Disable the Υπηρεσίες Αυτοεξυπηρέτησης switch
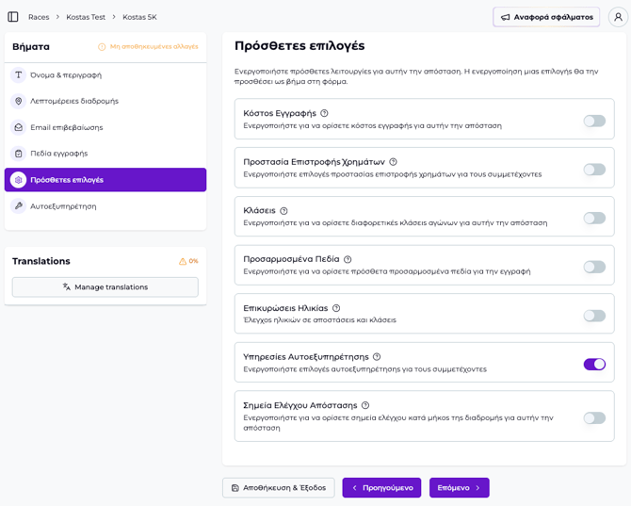 coord(593,364)
